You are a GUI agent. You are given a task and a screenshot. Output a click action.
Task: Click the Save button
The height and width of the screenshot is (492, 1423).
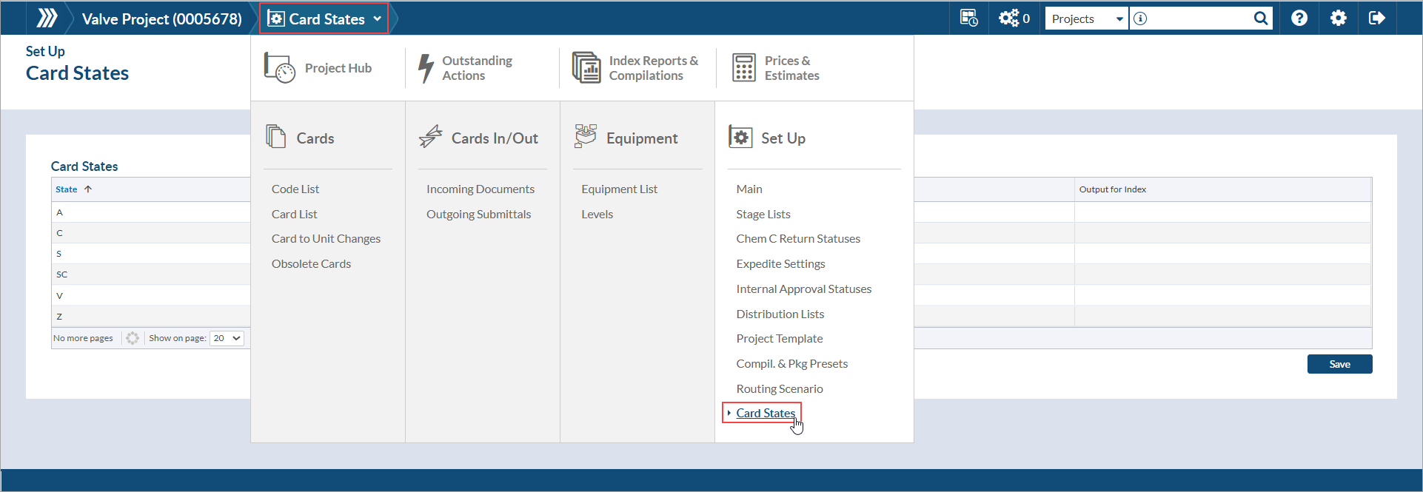pyautogui.click(x=1339, y=364)
